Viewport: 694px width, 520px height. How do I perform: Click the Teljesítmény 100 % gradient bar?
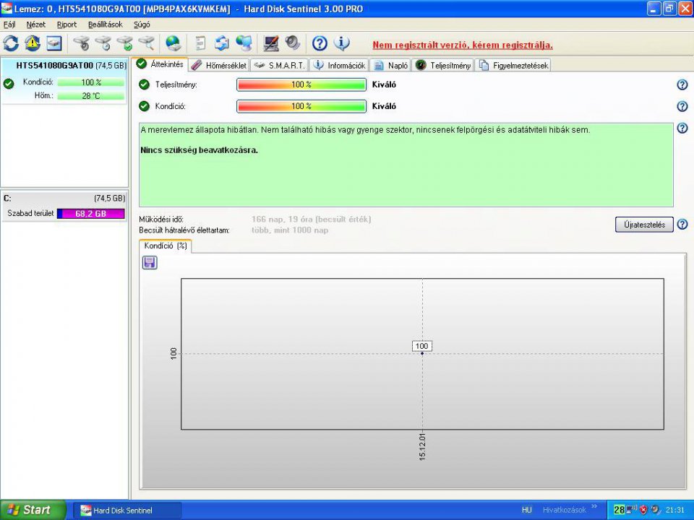(x=301, y=84)
